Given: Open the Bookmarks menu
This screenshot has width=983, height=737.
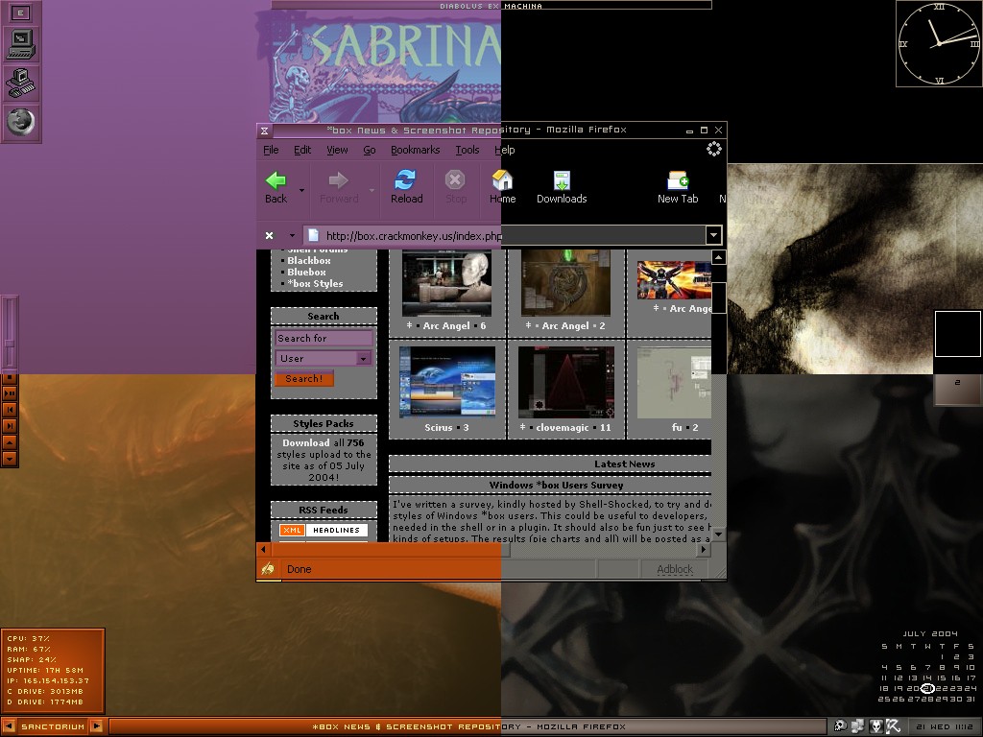Looking at the screenshot, I should tap(415, 150).
